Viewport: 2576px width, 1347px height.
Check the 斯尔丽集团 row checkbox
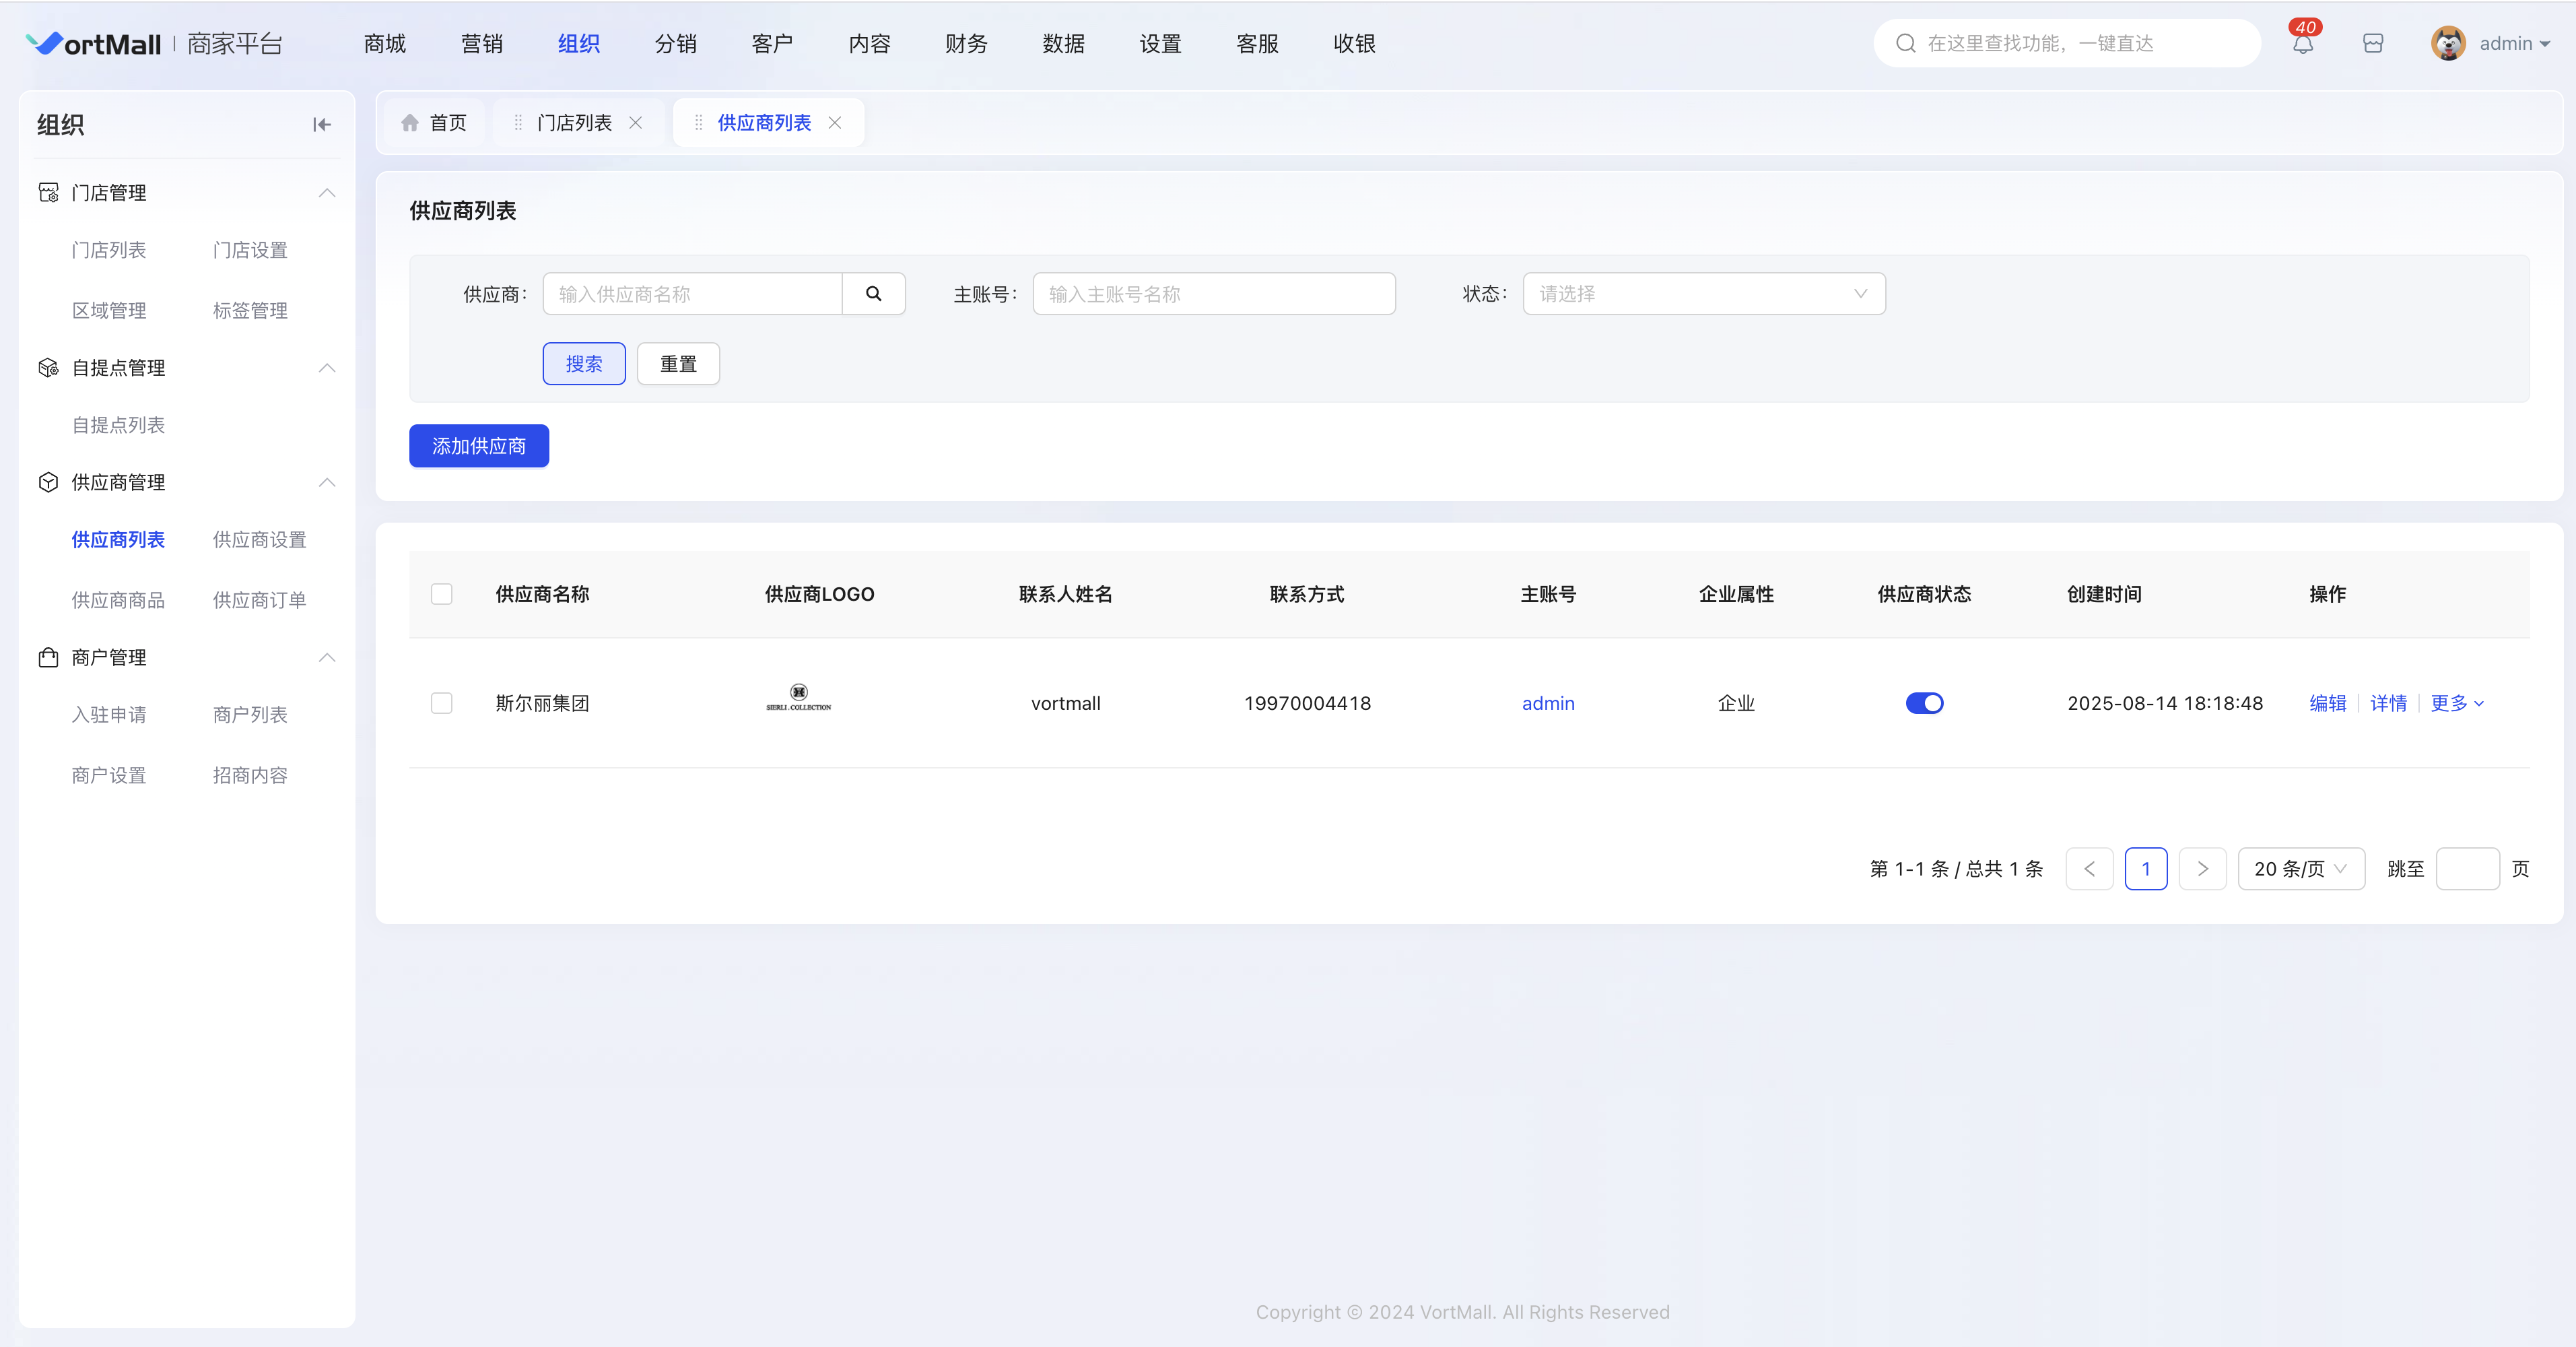coord(442,703)
